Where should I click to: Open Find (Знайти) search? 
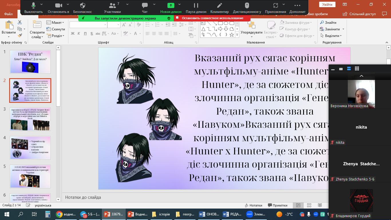(328, 22)
